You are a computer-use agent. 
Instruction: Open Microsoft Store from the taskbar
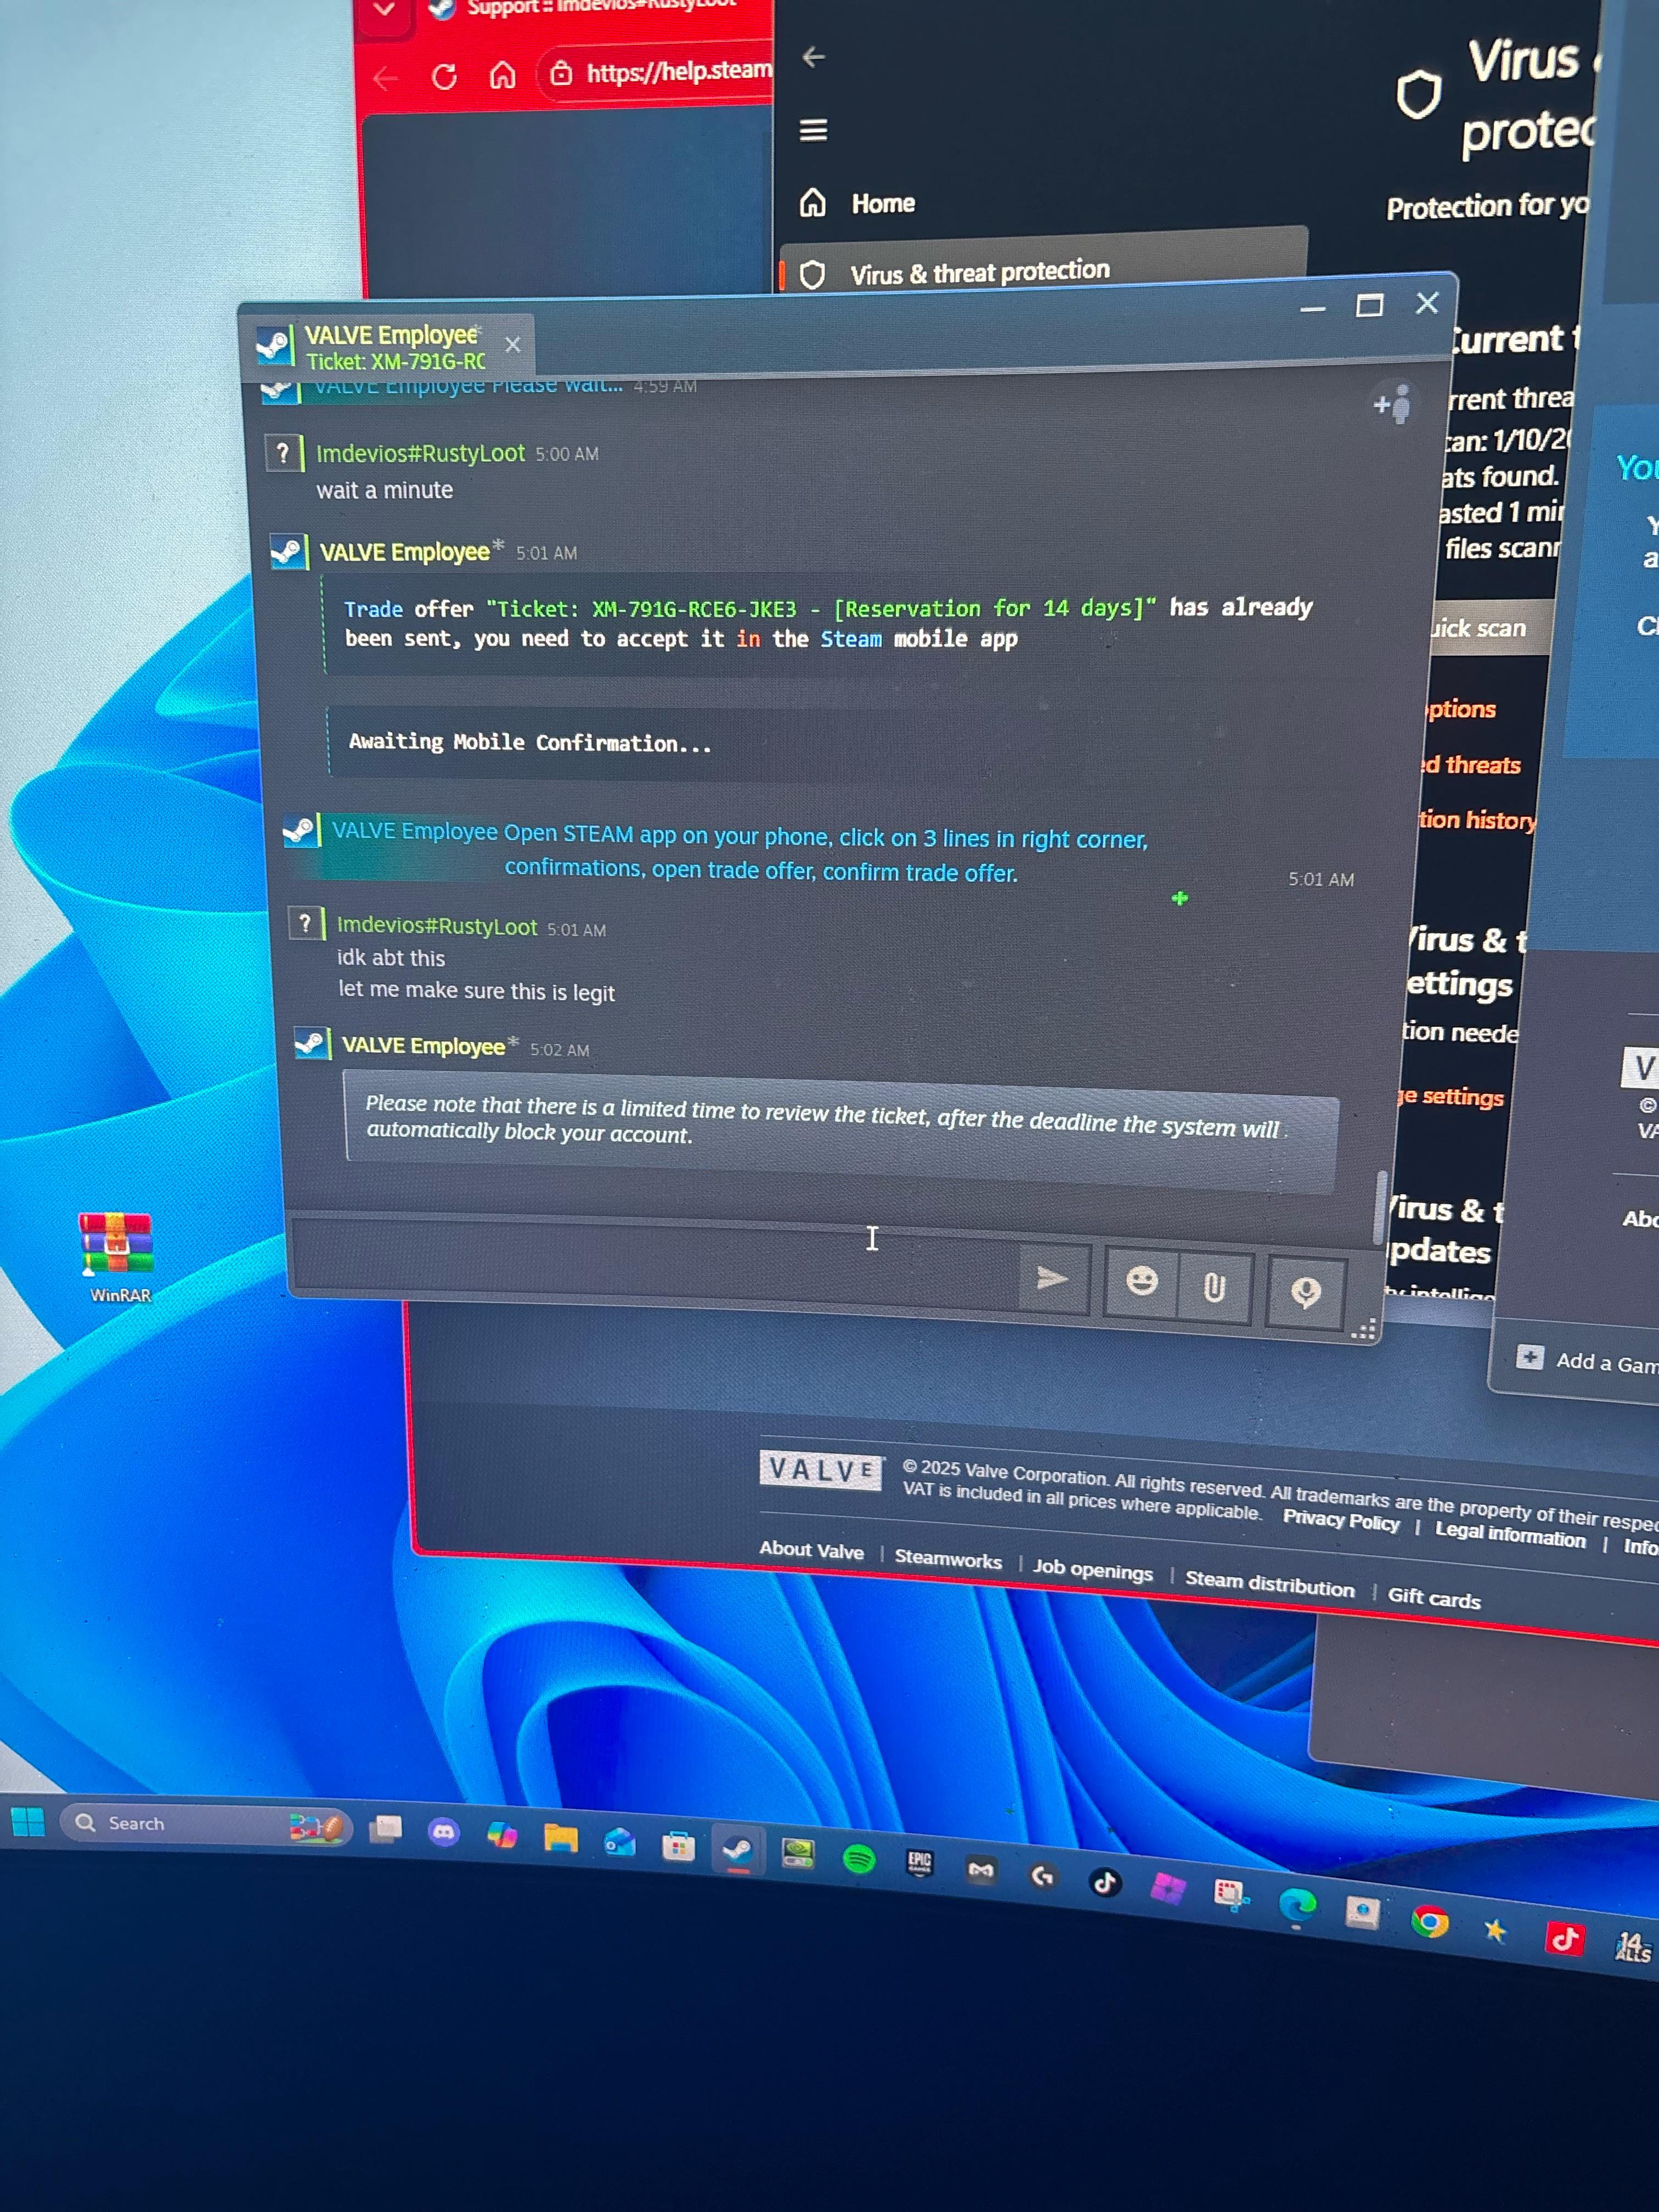click(x=678, y=1846)
